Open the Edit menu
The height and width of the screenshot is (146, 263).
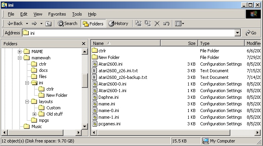[x=24, y=14]
